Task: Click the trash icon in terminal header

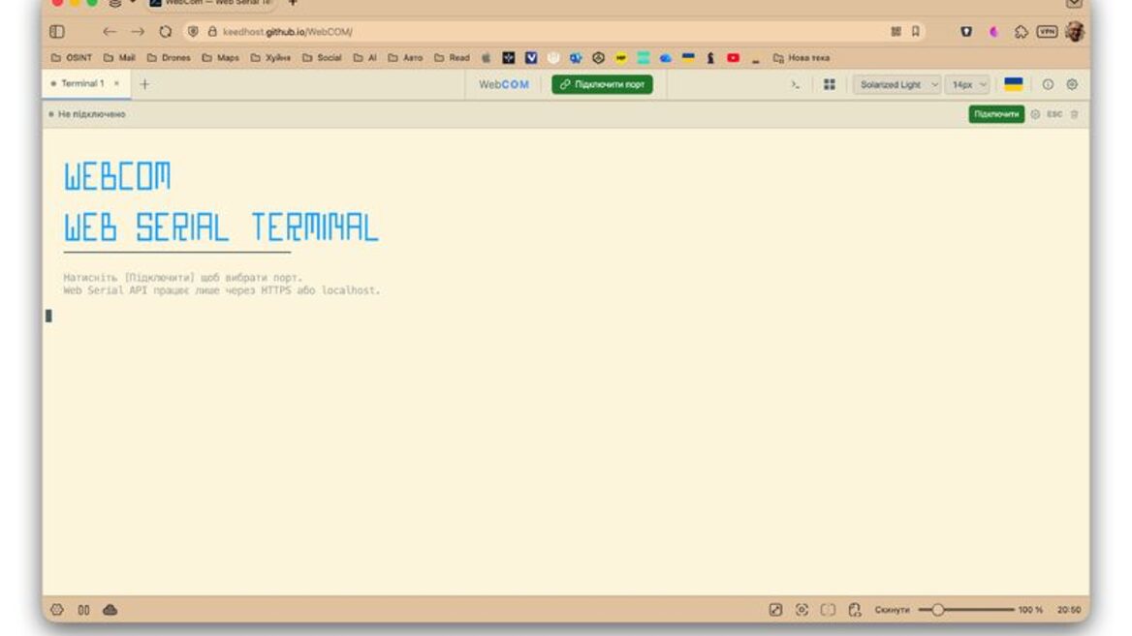Action: [1074, 114]
